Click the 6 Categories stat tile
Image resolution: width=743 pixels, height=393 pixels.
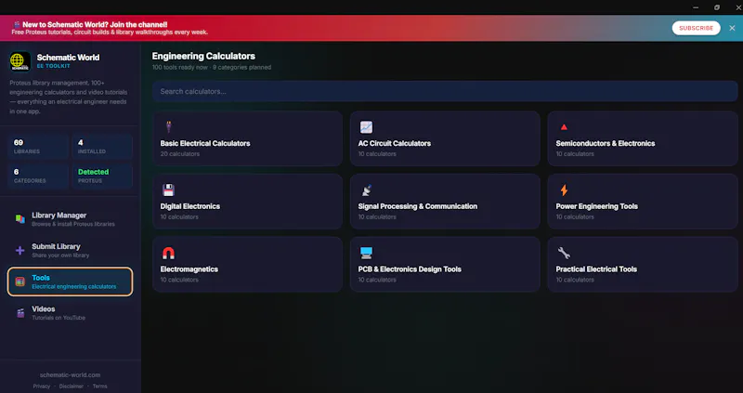coord(38,176)
